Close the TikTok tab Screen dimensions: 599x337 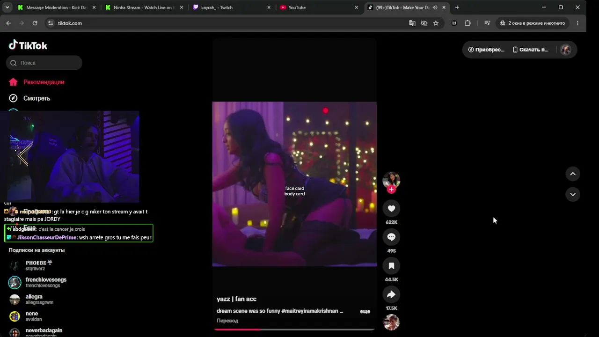[x=444, y=7]
